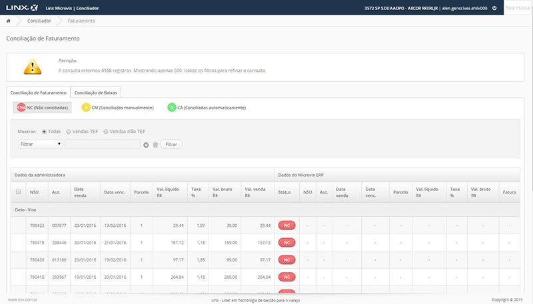Click the NC status for NSU 780423
The width and height of the screenshot is (533, 304).
tap(286, 226)
